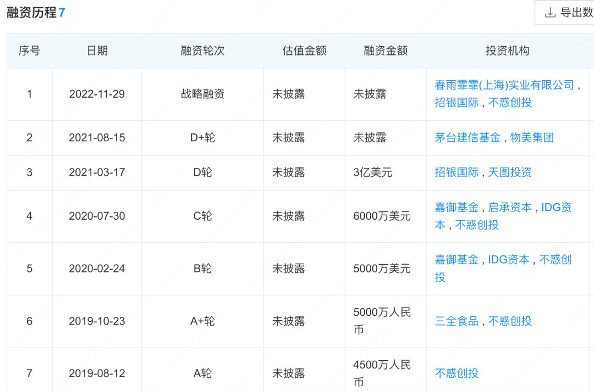Click the 融资金额 column header

[x=385, y=51]
